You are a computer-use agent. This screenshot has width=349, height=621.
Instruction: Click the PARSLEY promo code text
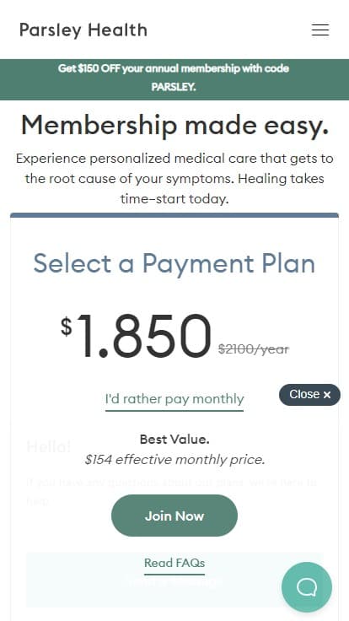(174, 87)
